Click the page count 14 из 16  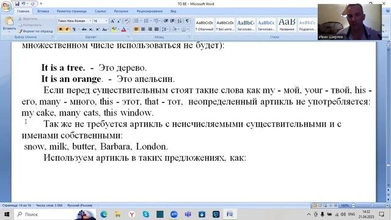point(16,205)
